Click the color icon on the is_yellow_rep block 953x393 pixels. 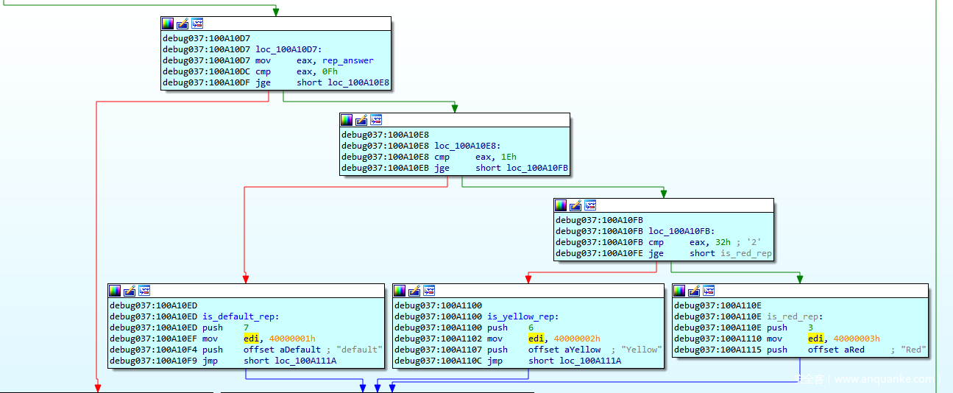pyautogui.click(x=400, y=291)
